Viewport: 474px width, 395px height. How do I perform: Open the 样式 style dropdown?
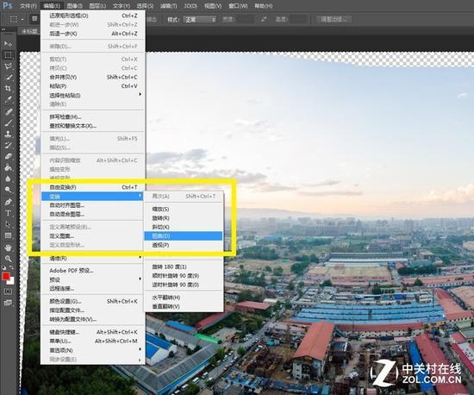[200, 19]
